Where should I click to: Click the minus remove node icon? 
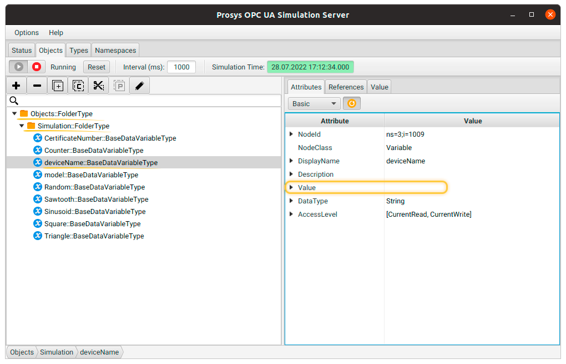click(x=37, y=86)
